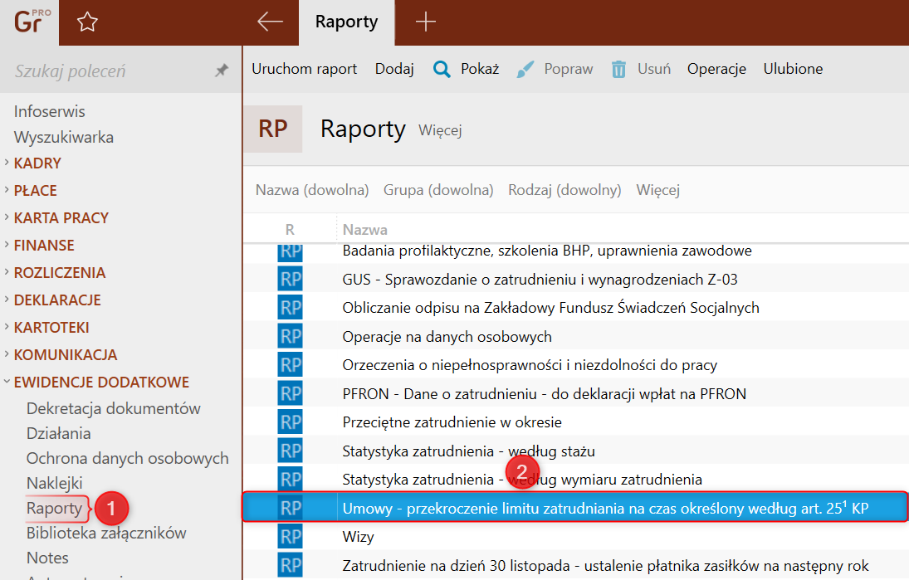Viewport: 909px width, 580px height.
Task: Expand the PŁACE section
Action: pyautogui.click(x=35, y=191)
